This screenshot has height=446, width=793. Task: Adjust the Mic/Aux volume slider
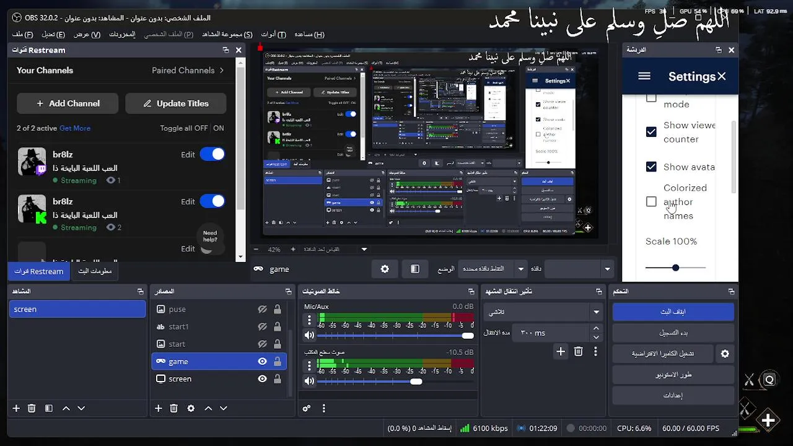tap(395, 335)
